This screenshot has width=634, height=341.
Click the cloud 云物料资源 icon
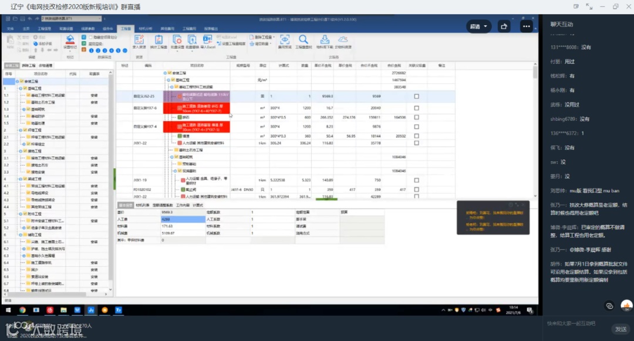click(343, 39)
